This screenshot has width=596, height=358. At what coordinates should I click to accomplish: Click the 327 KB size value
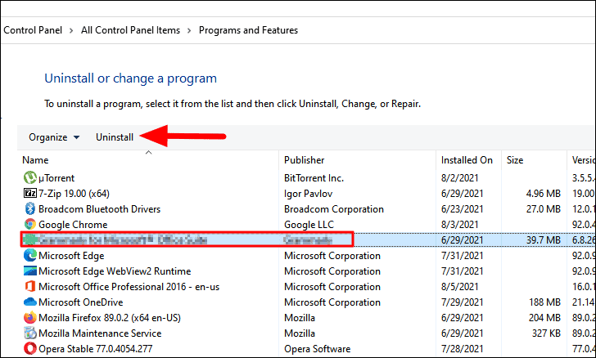546,333
